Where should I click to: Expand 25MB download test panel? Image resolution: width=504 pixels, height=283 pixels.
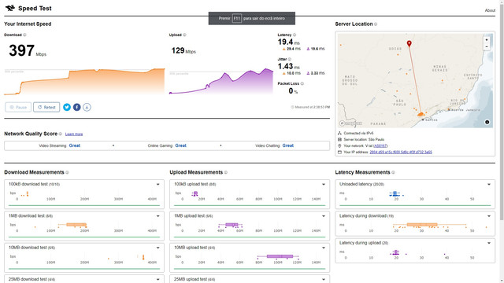tap(157, 280)
